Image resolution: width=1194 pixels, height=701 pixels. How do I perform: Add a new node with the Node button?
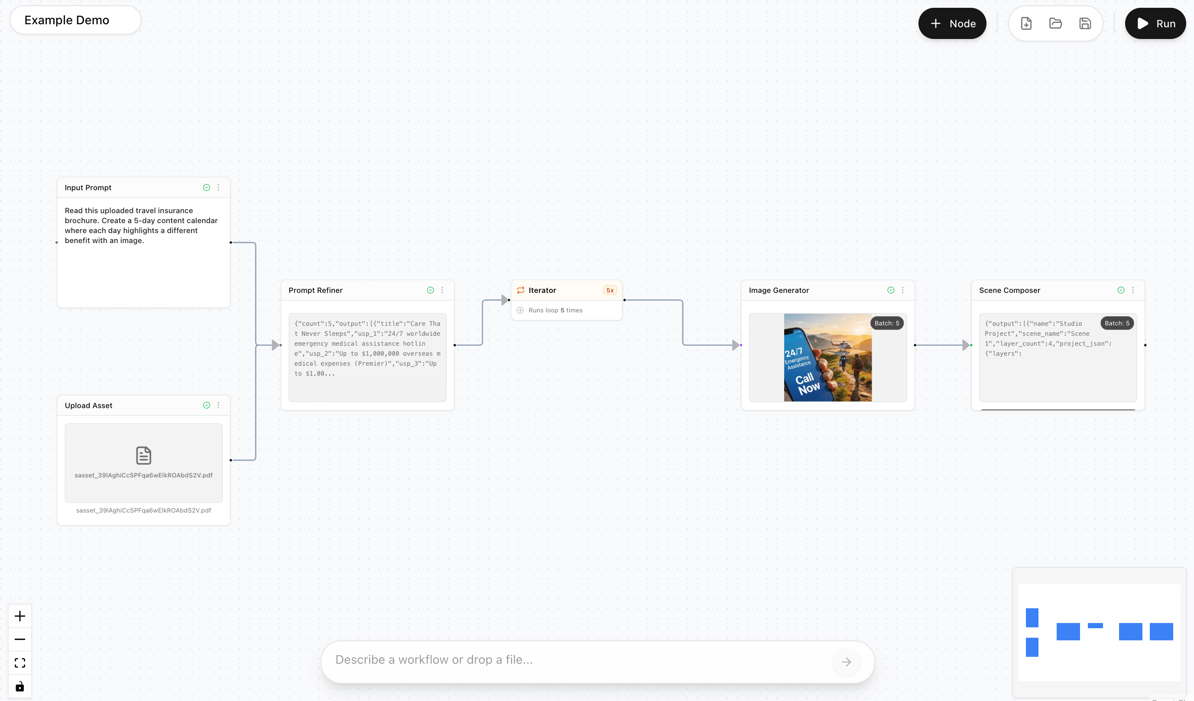(952, 23)
